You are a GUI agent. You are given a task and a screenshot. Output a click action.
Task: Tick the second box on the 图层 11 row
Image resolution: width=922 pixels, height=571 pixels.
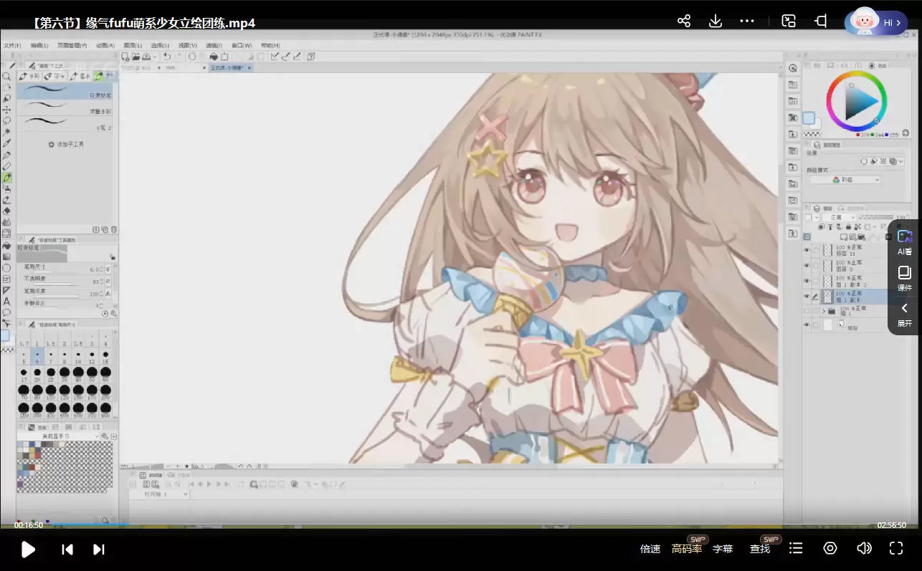[816, 250]
